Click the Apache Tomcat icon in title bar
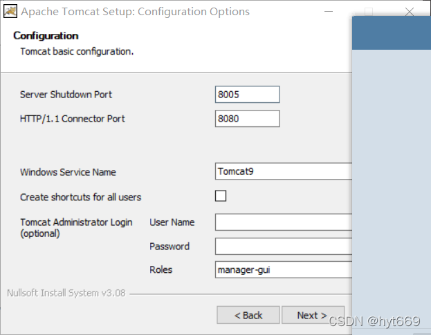Viewport: 431px width, 335px height. pyautogui.click(x=10, y=12)
